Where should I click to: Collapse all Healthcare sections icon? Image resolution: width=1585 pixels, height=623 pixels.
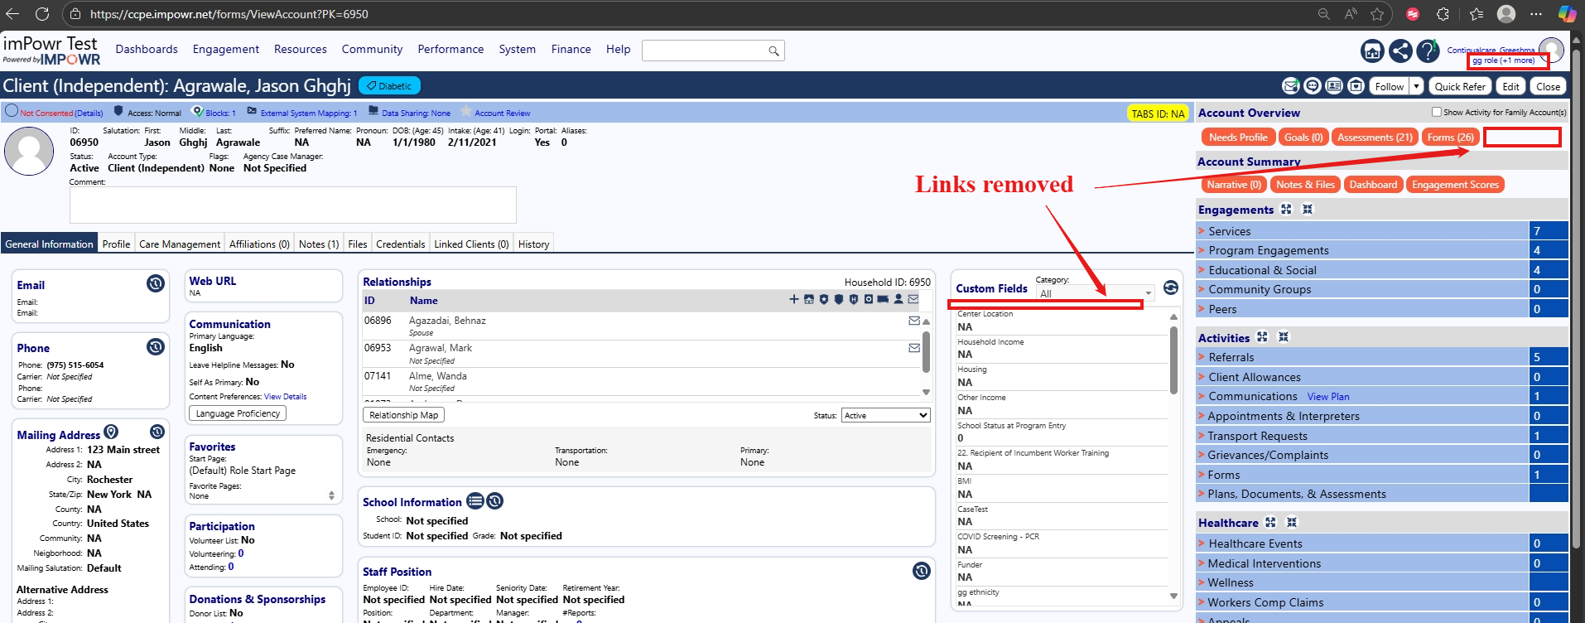tap(1292, 523)
